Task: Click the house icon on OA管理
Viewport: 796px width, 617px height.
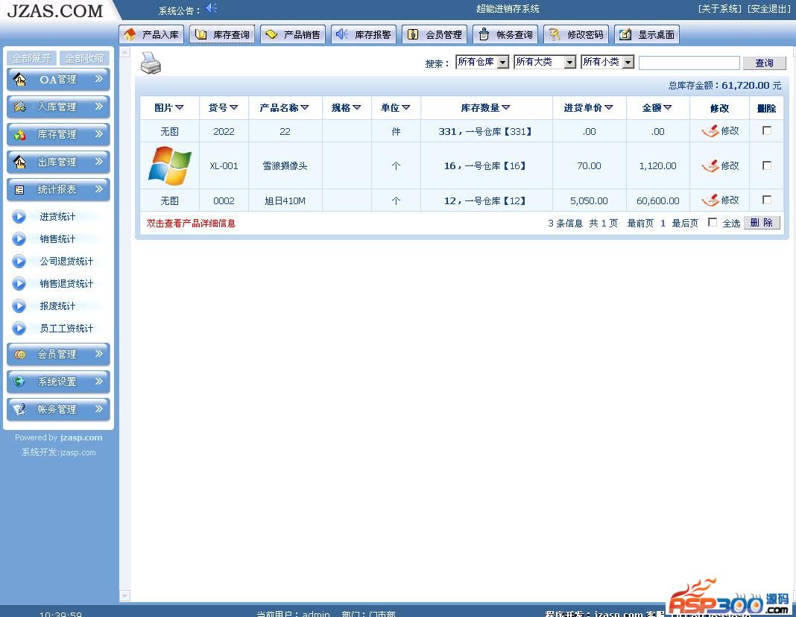Action: (x=20, y=79)
